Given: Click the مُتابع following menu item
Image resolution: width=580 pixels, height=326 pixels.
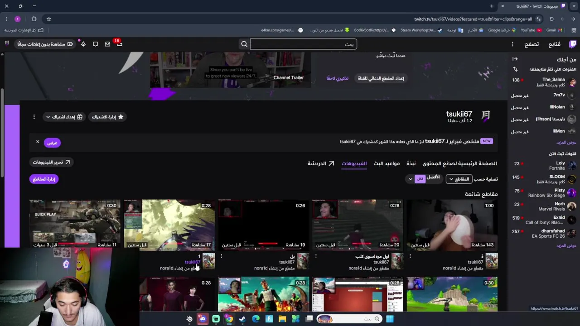Looking at the screenshot, I should (554, 44).
